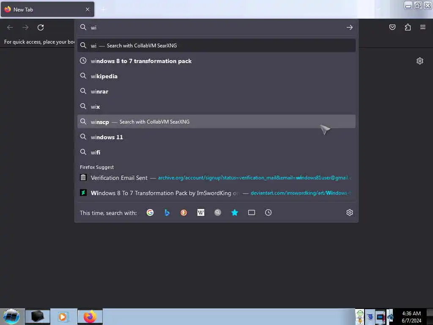433x325 pixels.
Task: Open a new tab with plus button
Action: pyautogui.click(x=104, y=9)
